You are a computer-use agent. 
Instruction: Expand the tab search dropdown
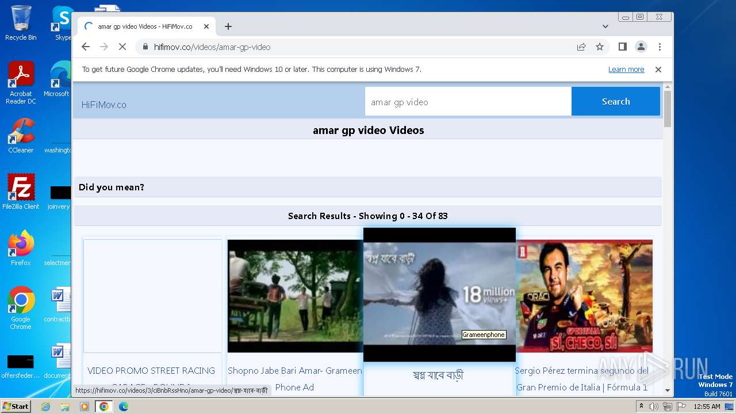click(x=605, y=26)
